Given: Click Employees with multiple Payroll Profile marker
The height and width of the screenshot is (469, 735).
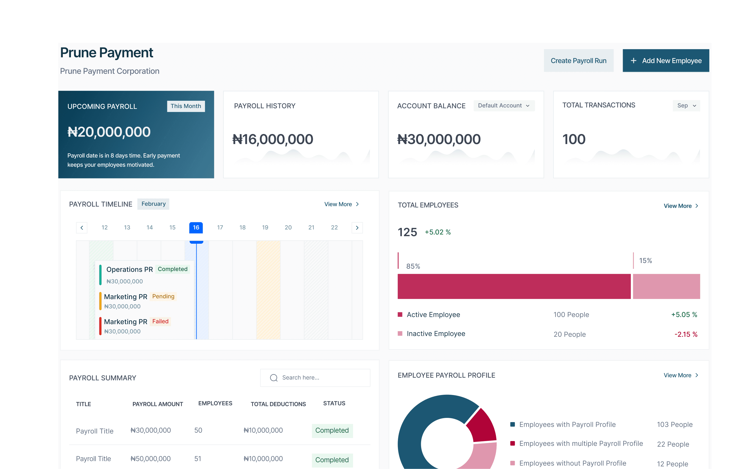Looking at the screenshot, I should point(512,443).
